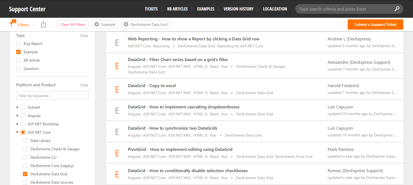
Task: Click the share/export icon
Action: pos(43,24)
